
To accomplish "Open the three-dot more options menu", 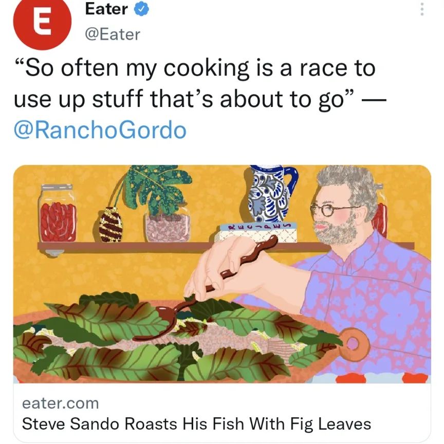I will click(421, 9).
